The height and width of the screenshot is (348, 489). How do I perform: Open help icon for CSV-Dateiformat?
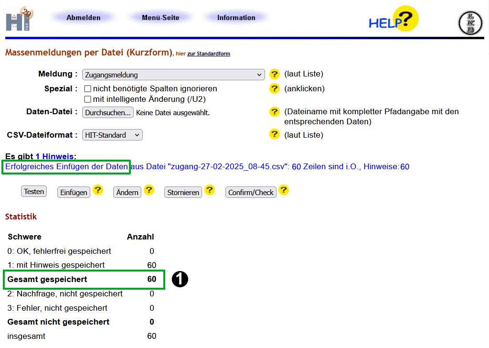(274, 134)
